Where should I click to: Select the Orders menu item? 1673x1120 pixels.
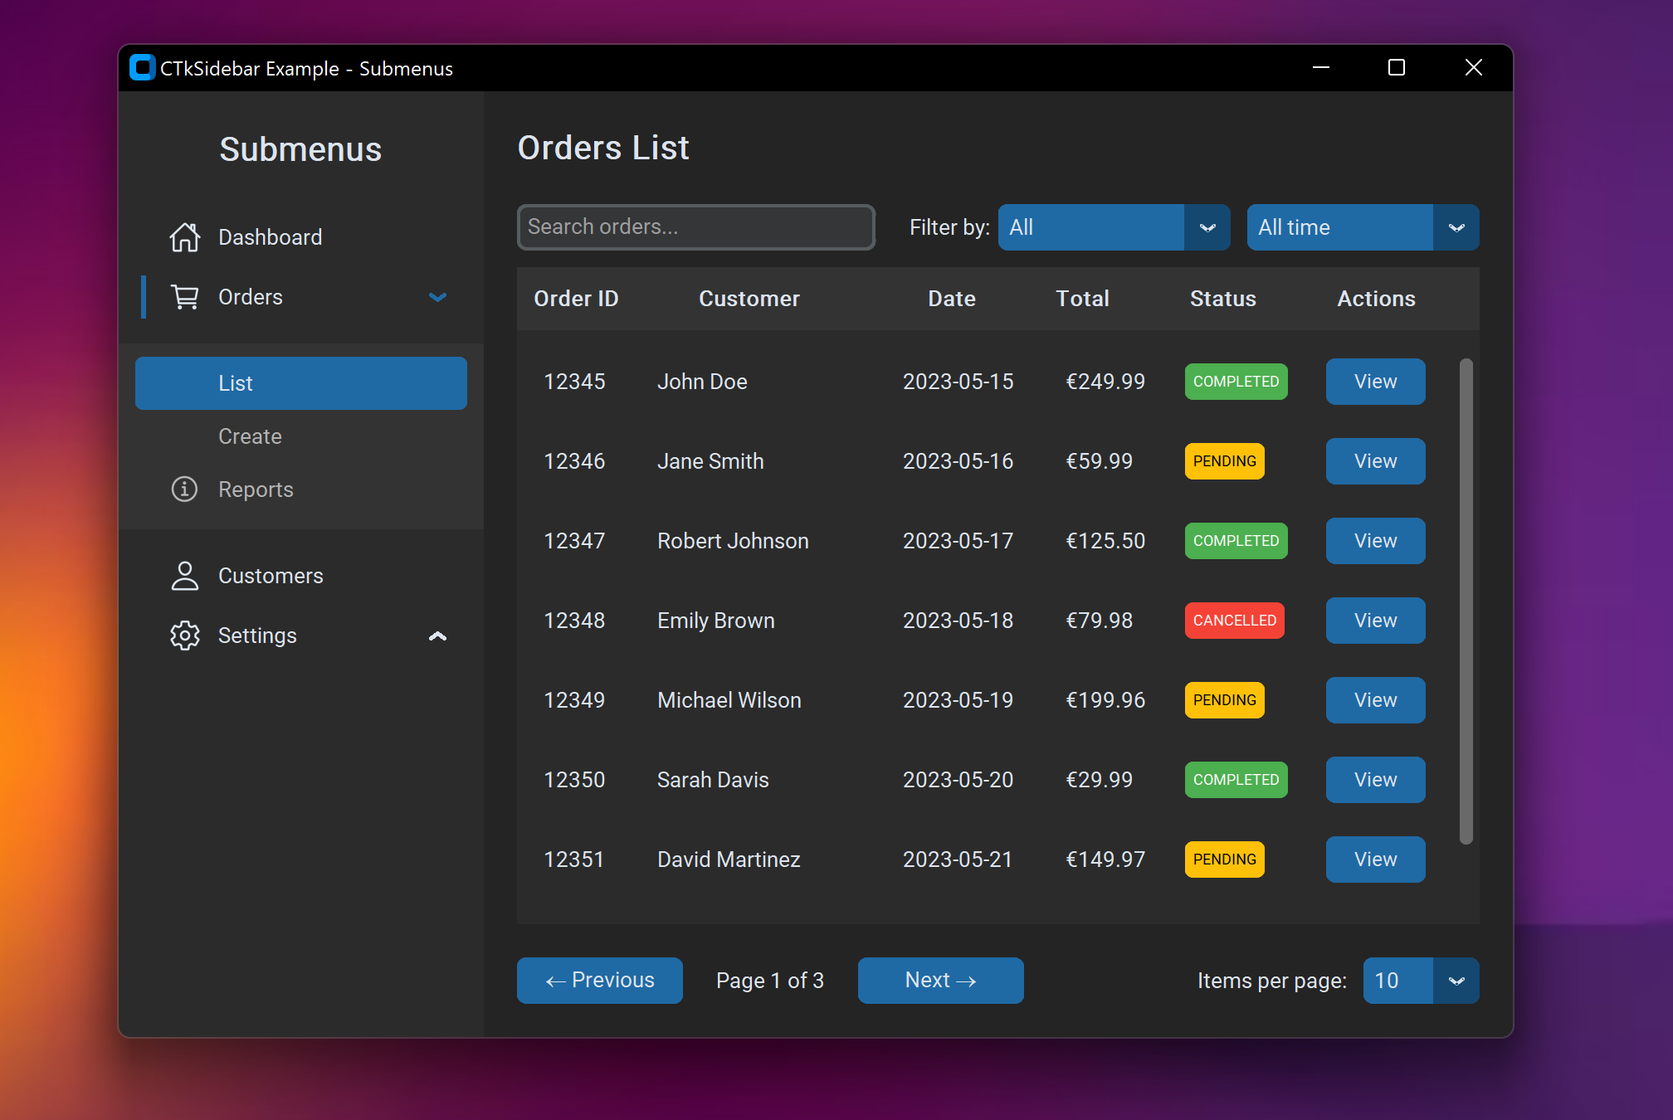(301, 297)
